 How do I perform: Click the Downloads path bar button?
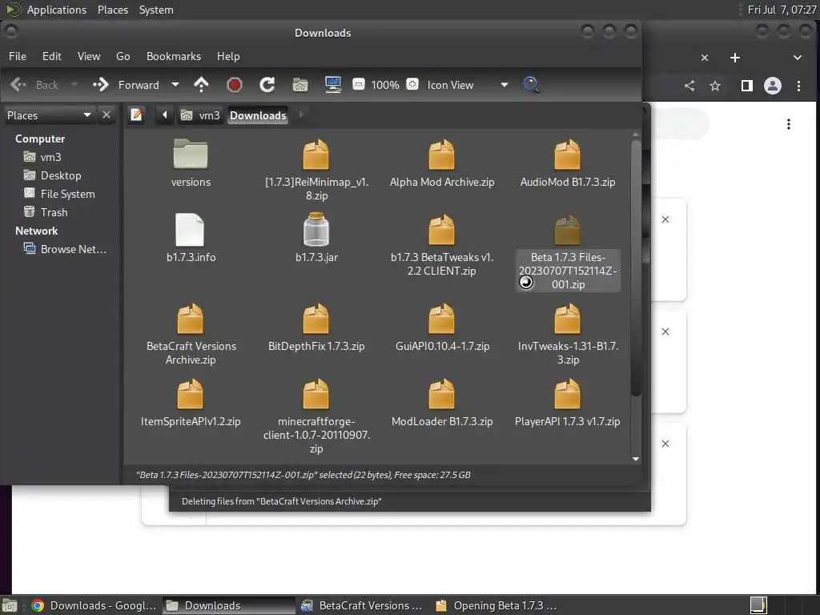pos(258,115)
